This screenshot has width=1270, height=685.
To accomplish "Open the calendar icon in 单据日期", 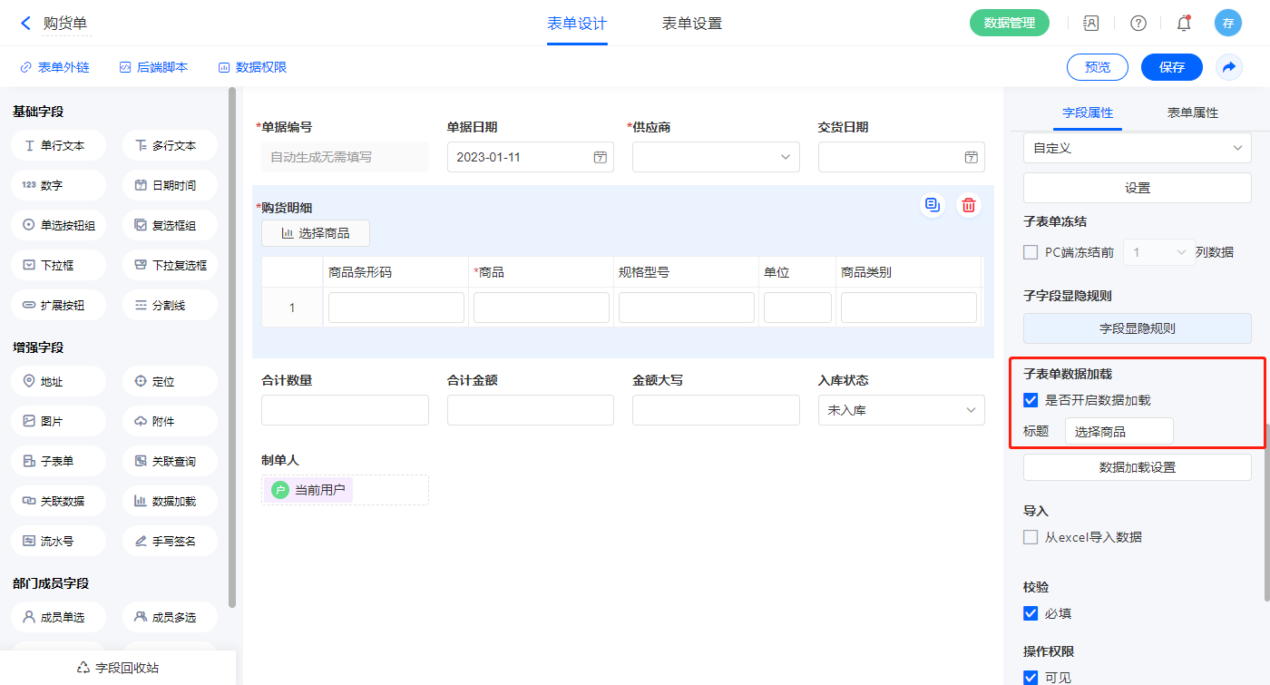I will point(600,157).
